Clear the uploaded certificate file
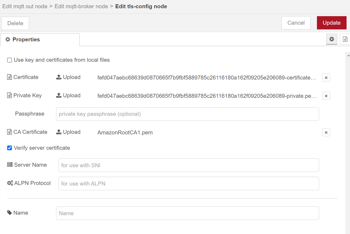This screenshot has width=350, height=234. [x=326, y=78]
